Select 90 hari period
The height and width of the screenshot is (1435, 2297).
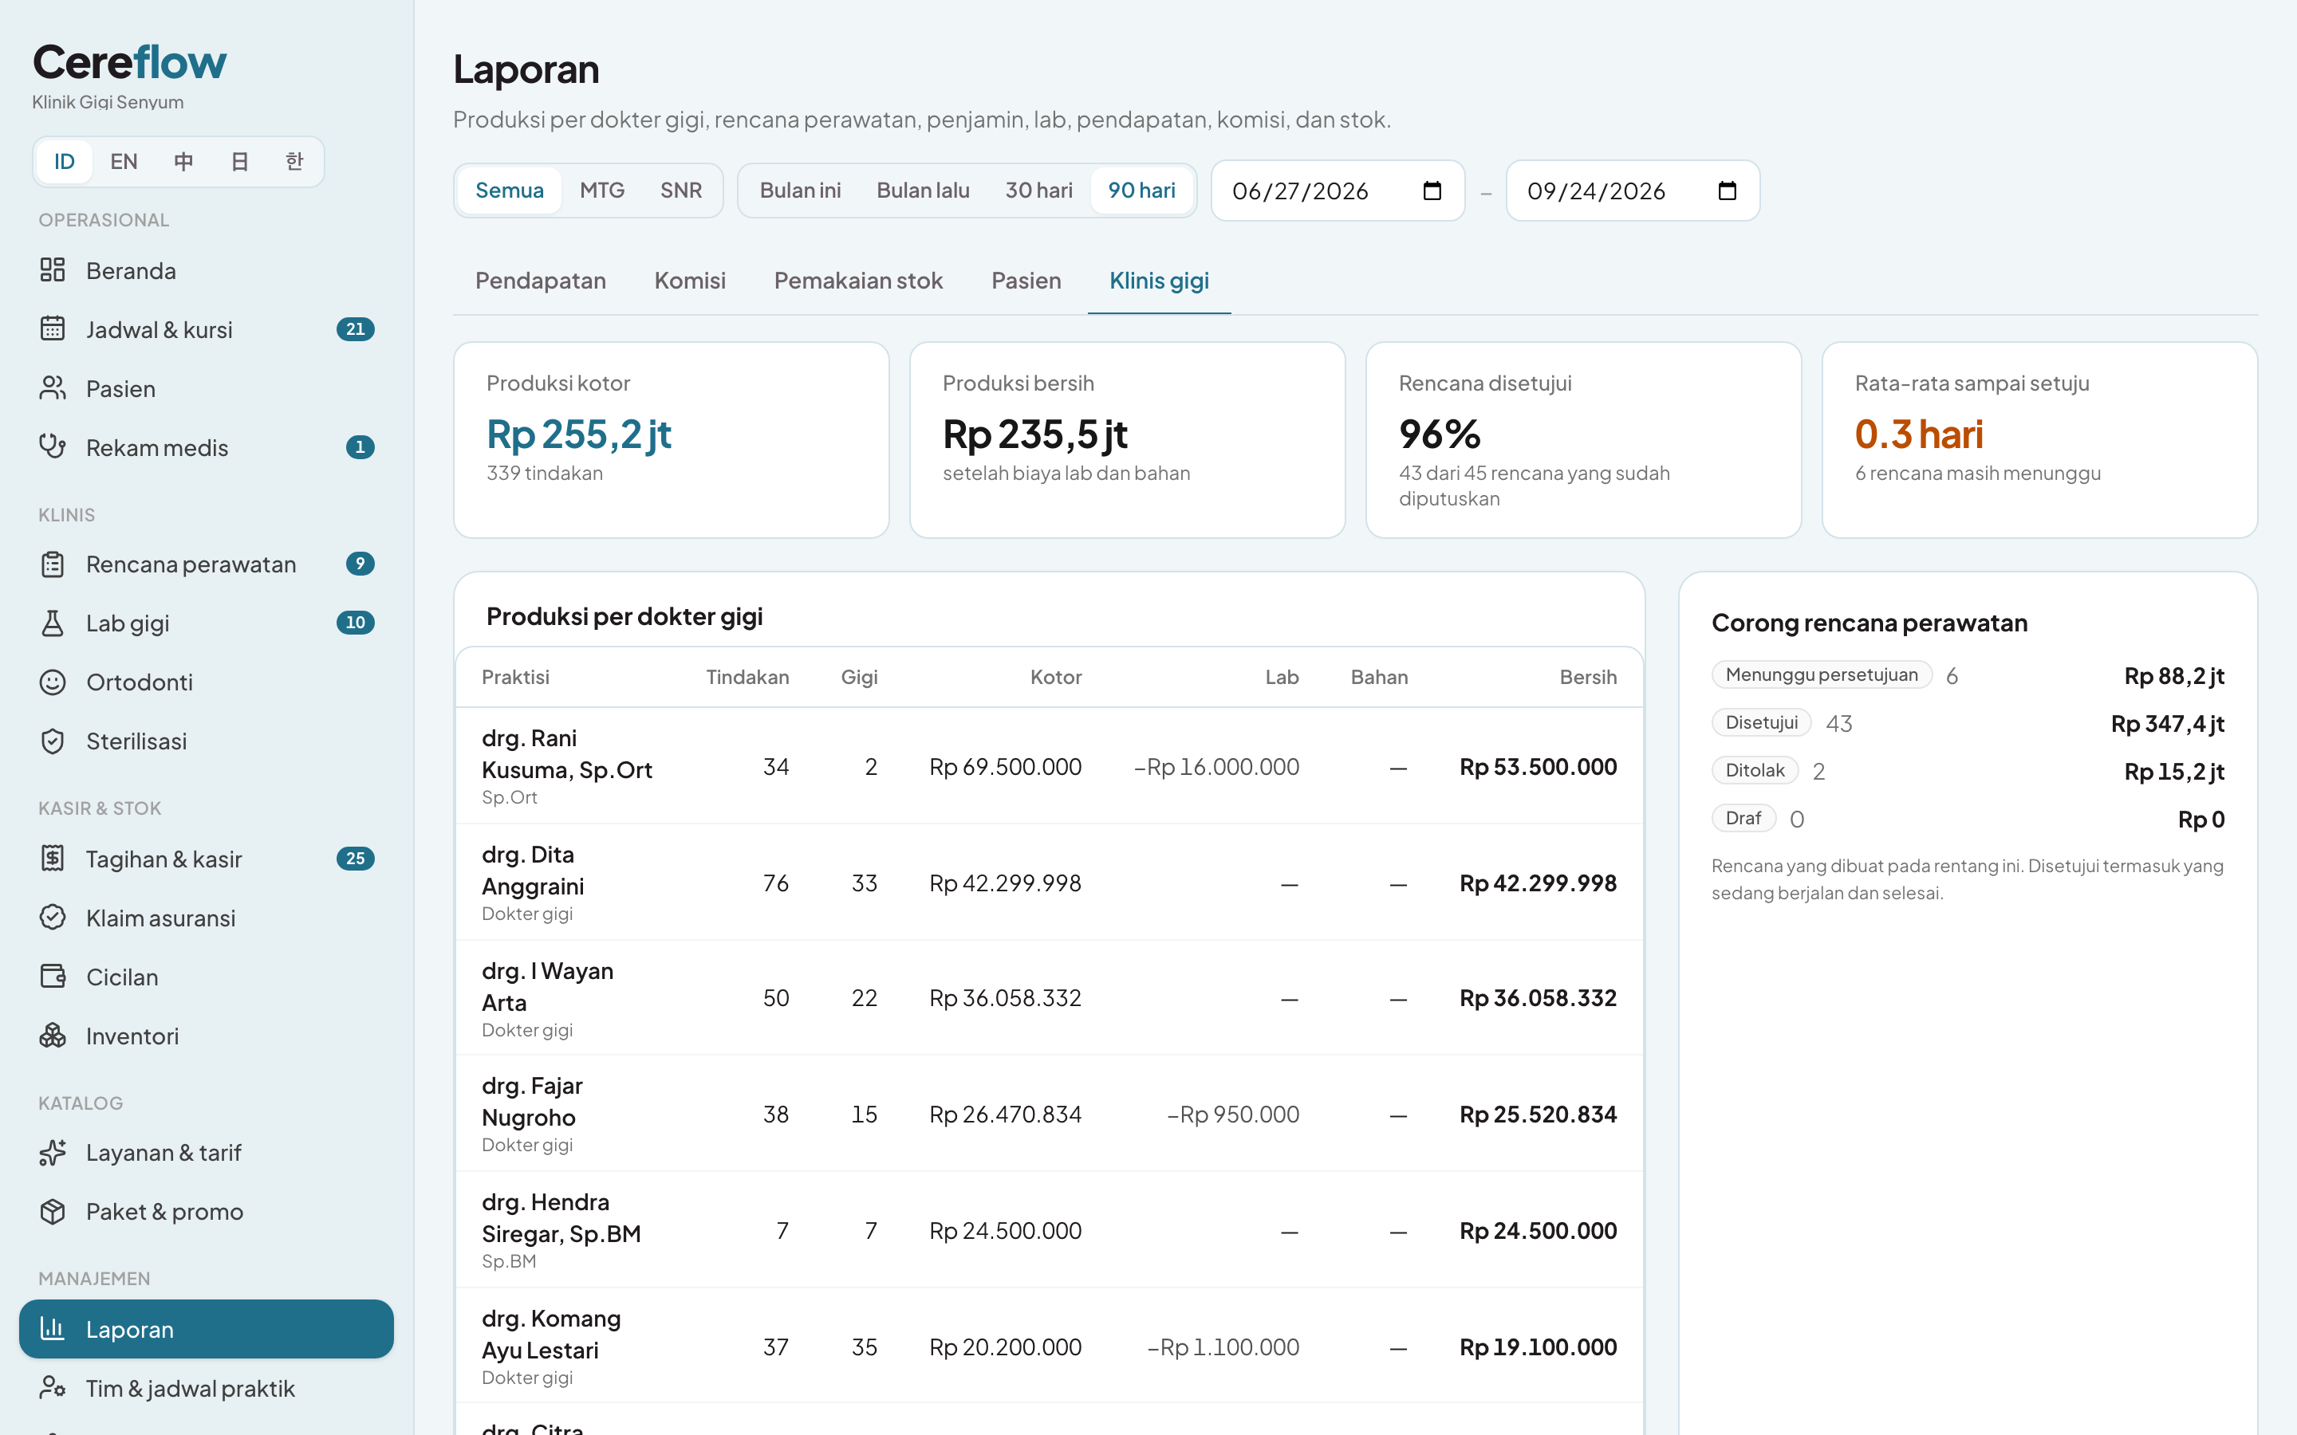1142,190
